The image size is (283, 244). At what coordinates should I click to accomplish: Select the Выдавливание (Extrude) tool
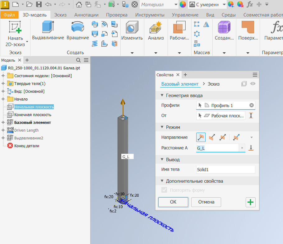[x=48, y=30]
